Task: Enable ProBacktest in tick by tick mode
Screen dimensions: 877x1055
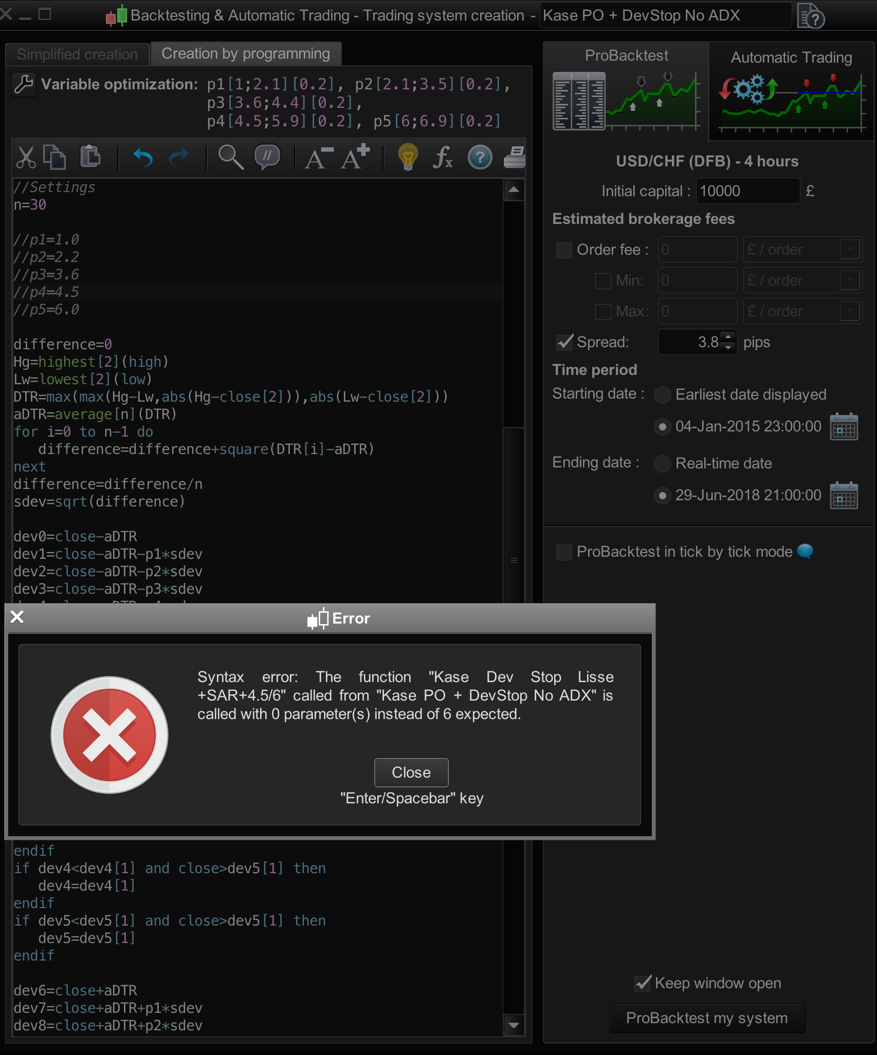Action: point(564,552)
